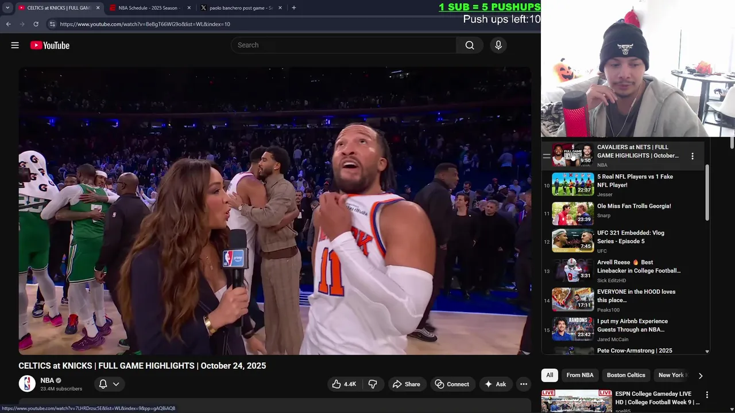735x413 pixels.
Task: Select the New York K filter chip
Action: click(671, 375)
